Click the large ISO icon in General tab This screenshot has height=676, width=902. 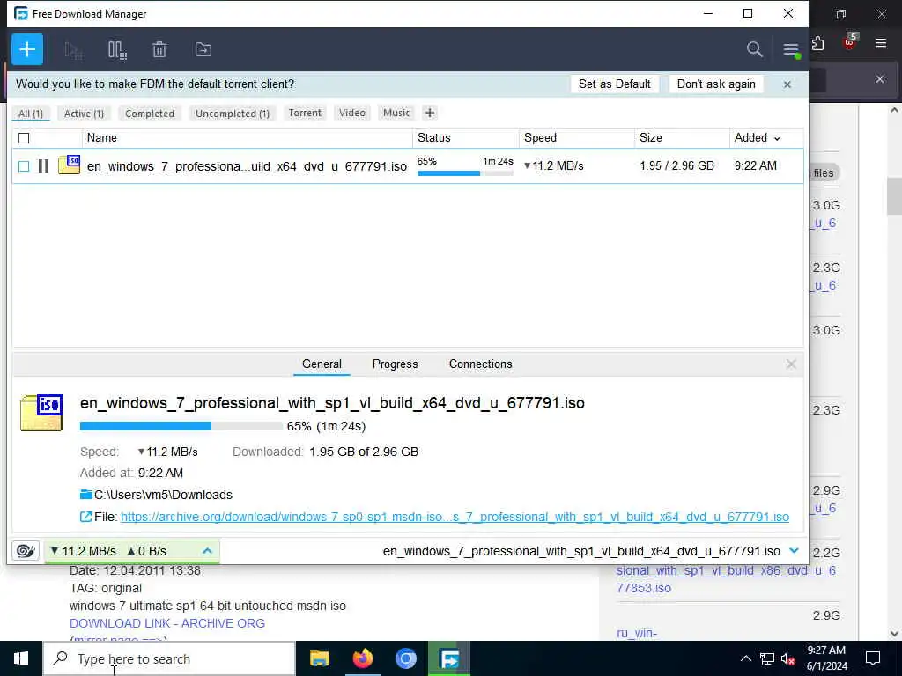click(x=41, y=413)
